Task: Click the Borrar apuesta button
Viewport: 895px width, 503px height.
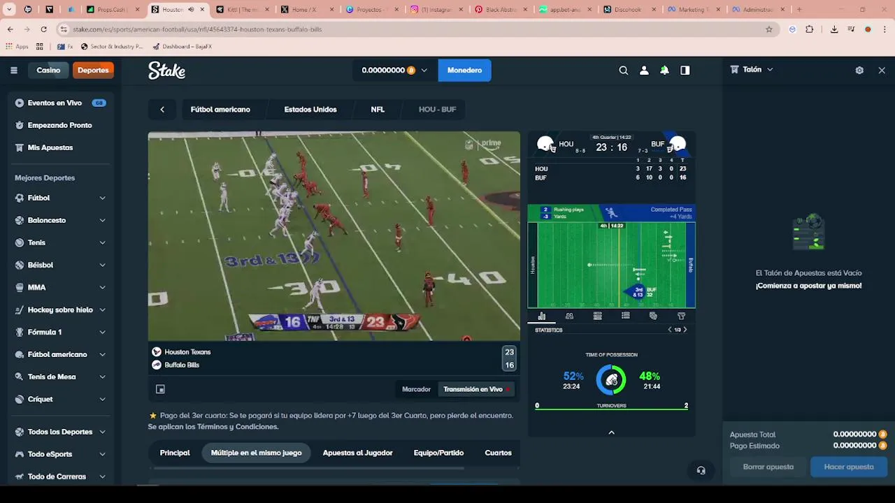Action: [768, 467]
